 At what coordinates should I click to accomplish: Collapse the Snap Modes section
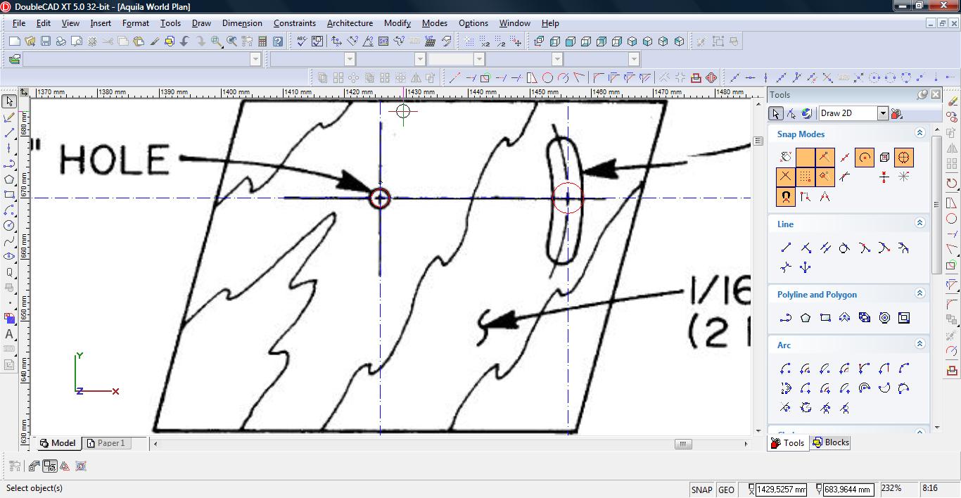919,133
